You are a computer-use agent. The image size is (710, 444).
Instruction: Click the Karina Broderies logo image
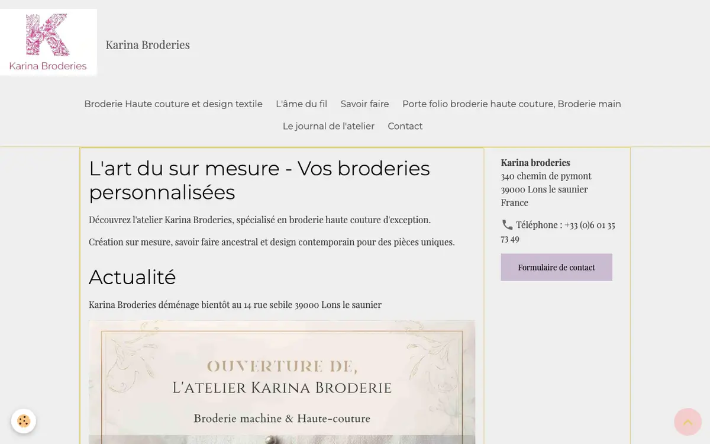tap(49, 42)
